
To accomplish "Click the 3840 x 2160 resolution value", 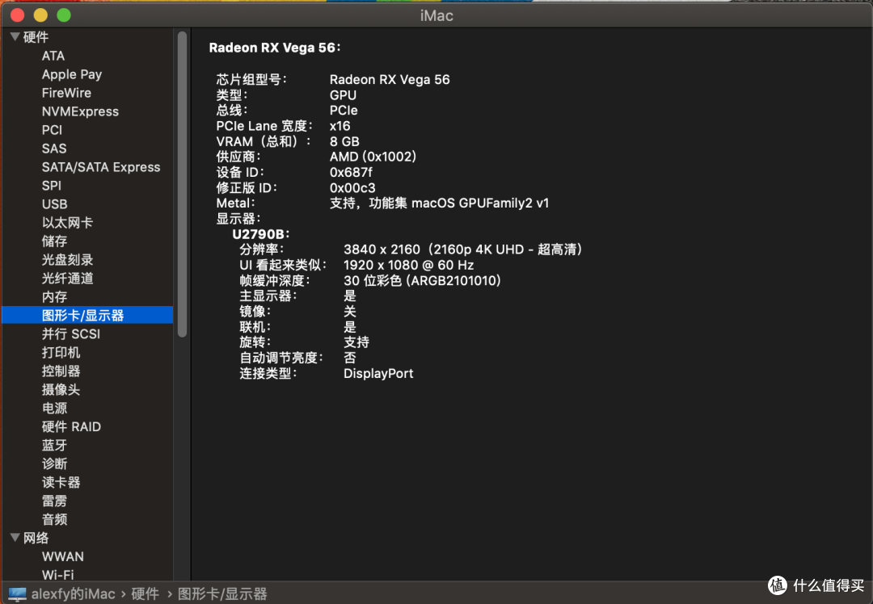I will (382, 250).
